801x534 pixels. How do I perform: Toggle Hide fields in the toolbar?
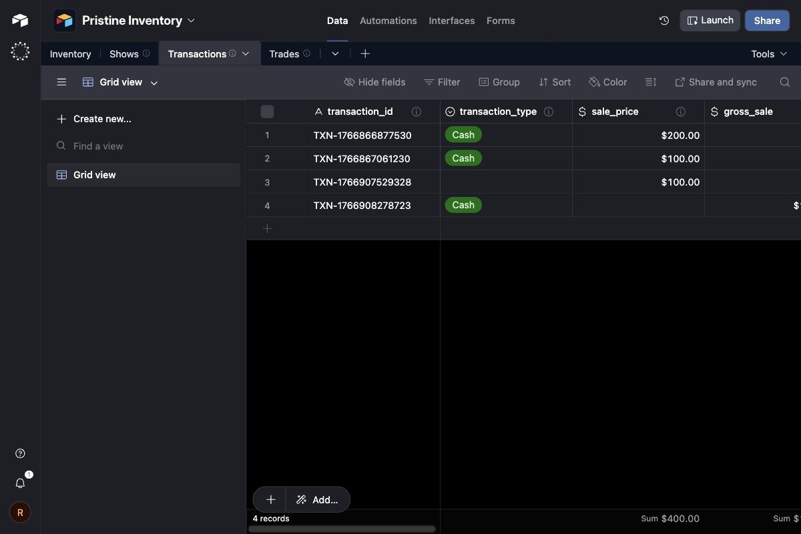(374, 82)
